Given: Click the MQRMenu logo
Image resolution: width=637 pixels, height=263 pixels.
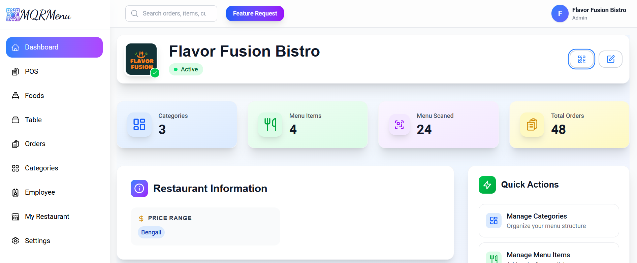Looking at the screenshot, I should pos(39,15).
